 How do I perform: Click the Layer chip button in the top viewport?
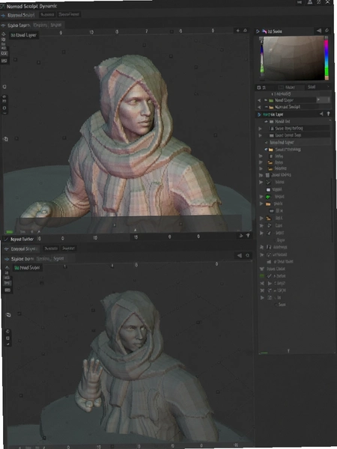point(24,35)
